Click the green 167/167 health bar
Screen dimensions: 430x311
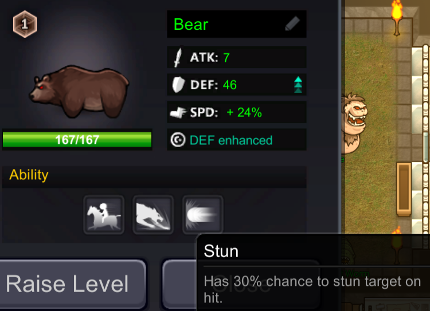[77, 140]
